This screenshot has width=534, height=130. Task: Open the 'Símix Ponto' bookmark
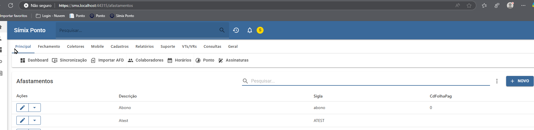122,16
